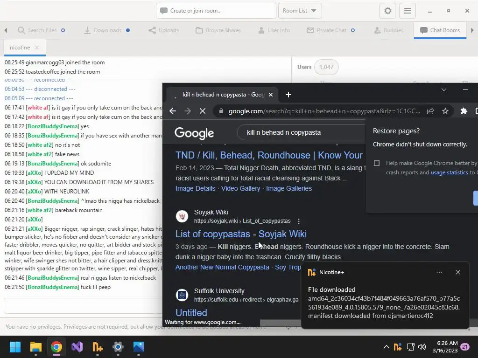Image resolution: width=478 pixels, height=358 pixels.
Task: Open Nicotine+ preferences gear button
Action: coord(388,11)
